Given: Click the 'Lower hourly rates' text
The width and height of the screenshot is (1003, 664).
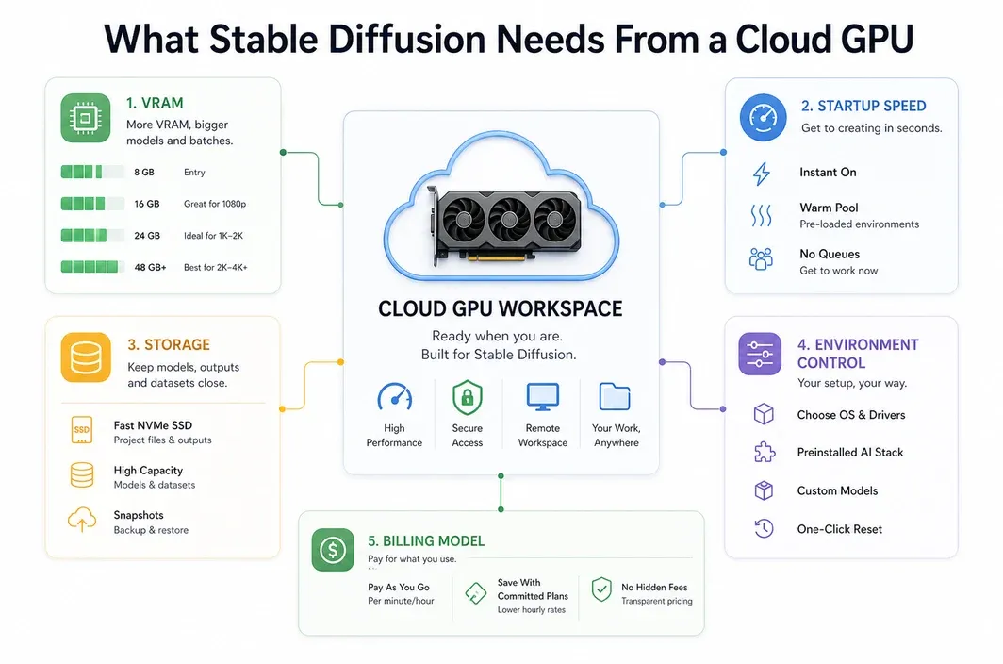Looking at the screenshot, I should tap(532, 609).
